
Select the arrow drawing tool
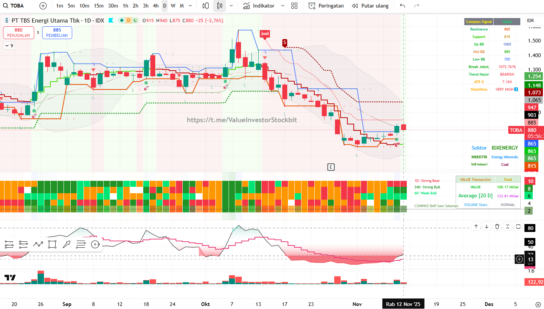(66, 245)
